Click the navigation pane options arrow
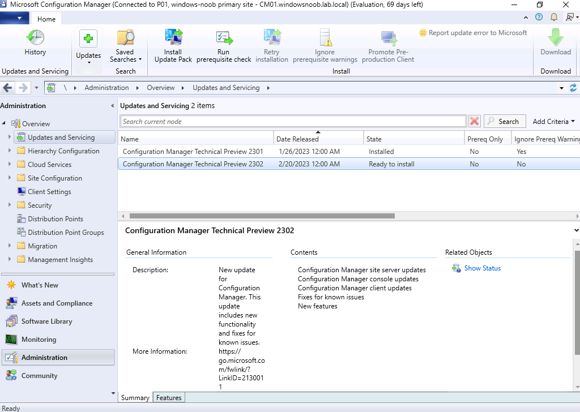580x412 pixels. 113,393
